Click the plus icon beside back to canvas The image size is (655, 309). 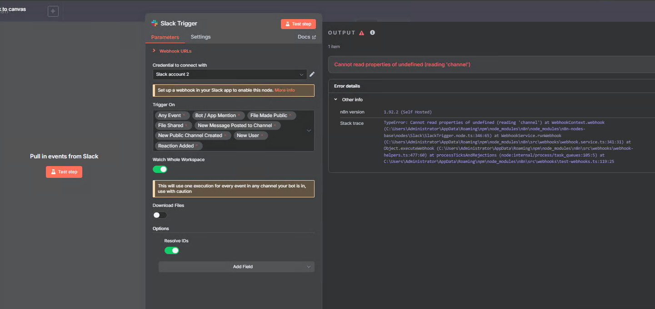(53, 11)
